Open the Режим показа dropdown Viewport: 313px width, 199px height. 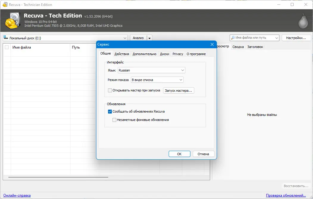[x=157, y=80]
